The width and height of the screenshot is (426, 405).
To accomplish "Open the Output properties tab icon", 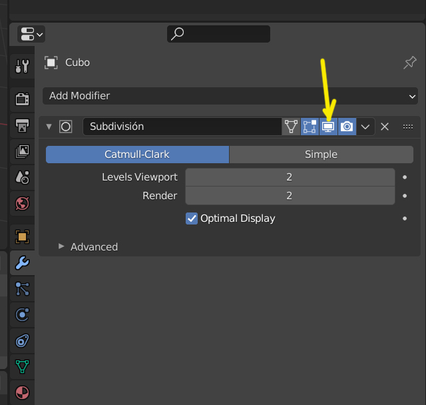I will [22, 125].
